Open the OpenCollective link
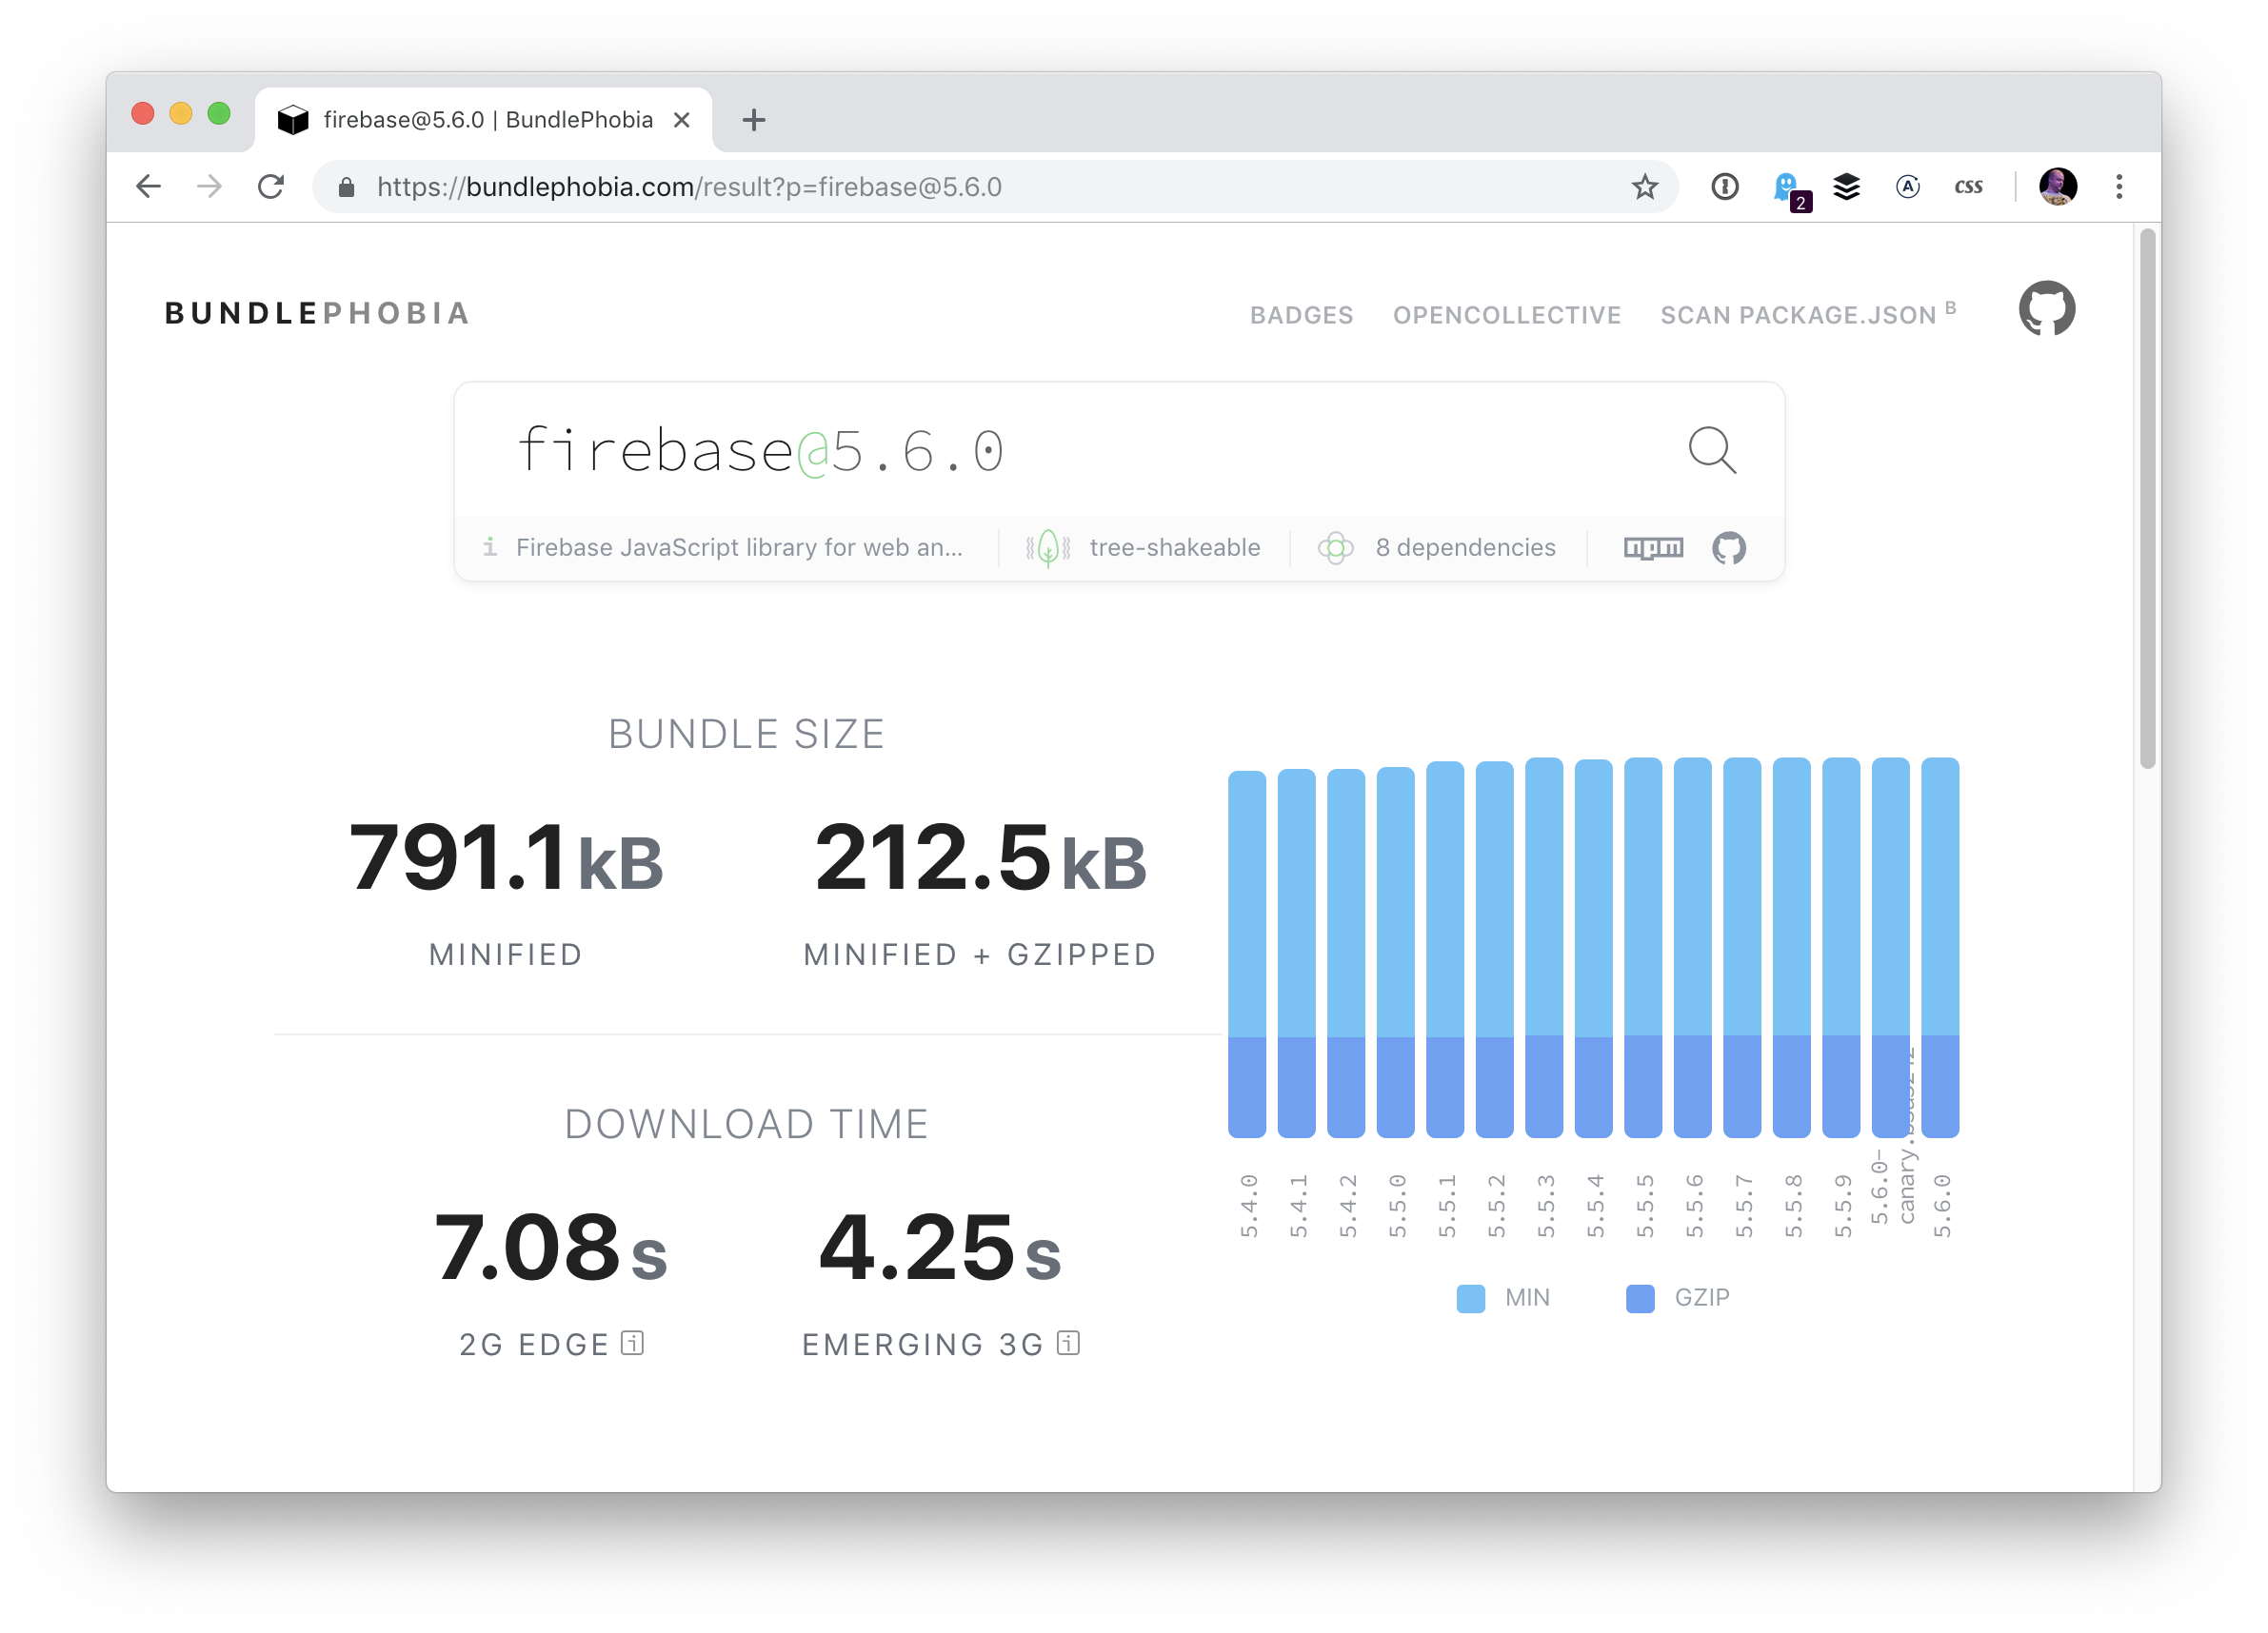 tap(1507, 316)
